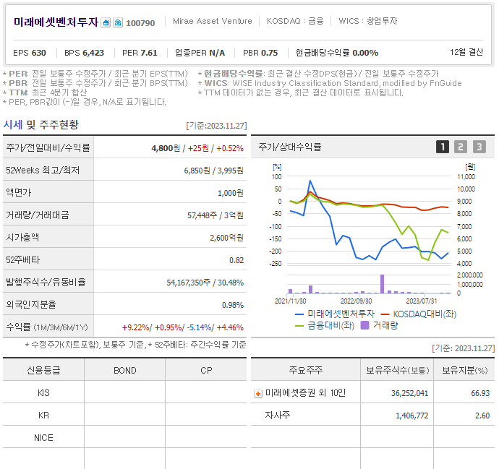Select the EPS 630 value
The image size is (499, 469).
coord(30,53)
